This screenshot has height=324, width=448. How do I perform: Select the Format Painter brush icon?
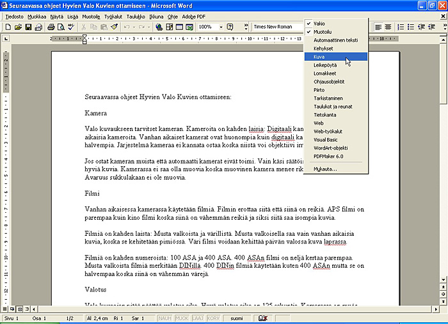114,27
